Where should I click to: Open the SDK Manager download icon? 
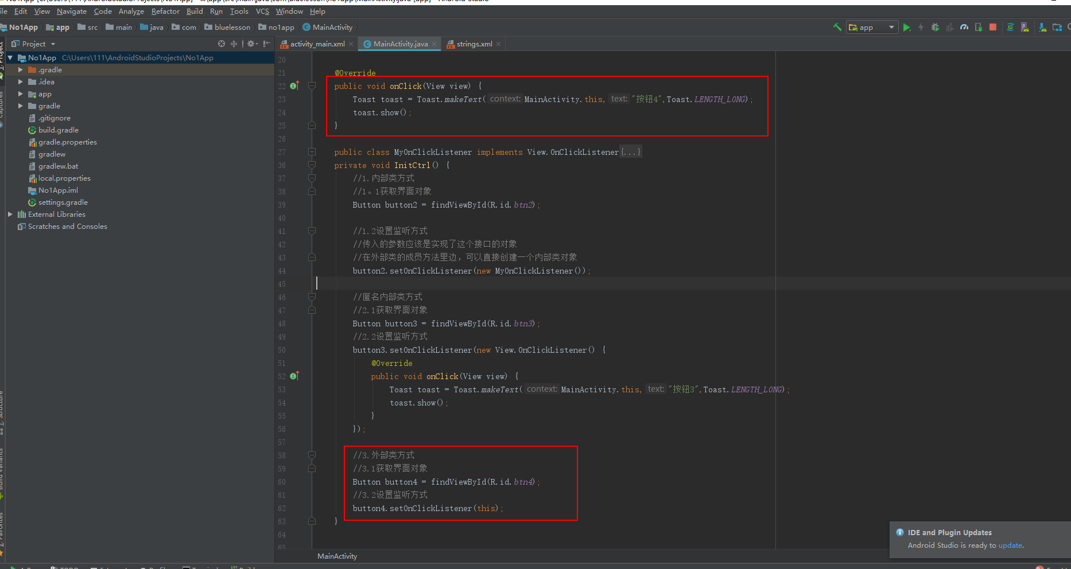[1042, 28]
